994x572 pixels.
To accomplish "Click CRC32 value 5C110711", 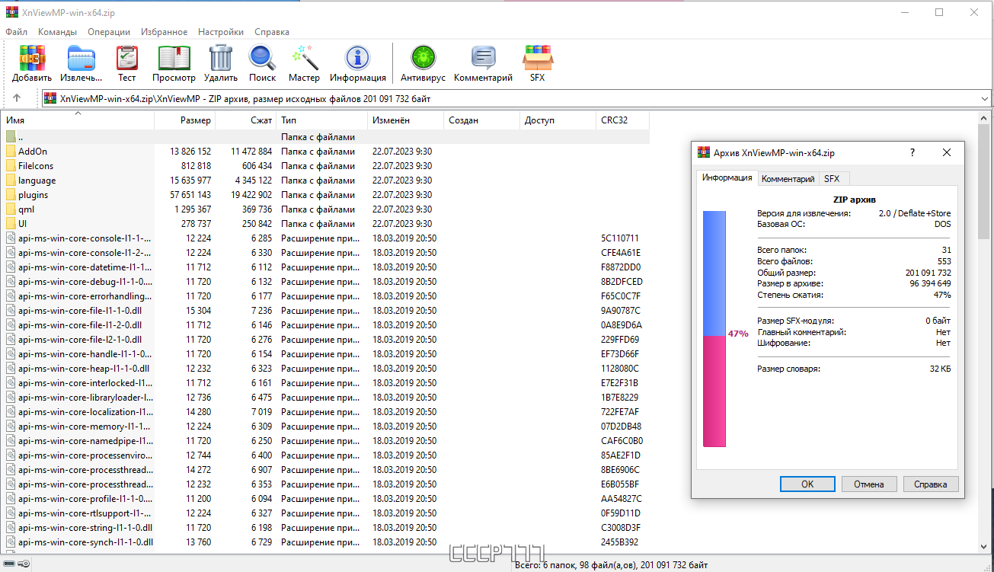I will pos(620,238).
